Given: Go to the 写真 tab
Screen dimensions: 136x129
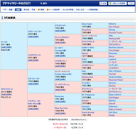Looking at the screenshot, I should pyautogui.click(x=33, y=10).
